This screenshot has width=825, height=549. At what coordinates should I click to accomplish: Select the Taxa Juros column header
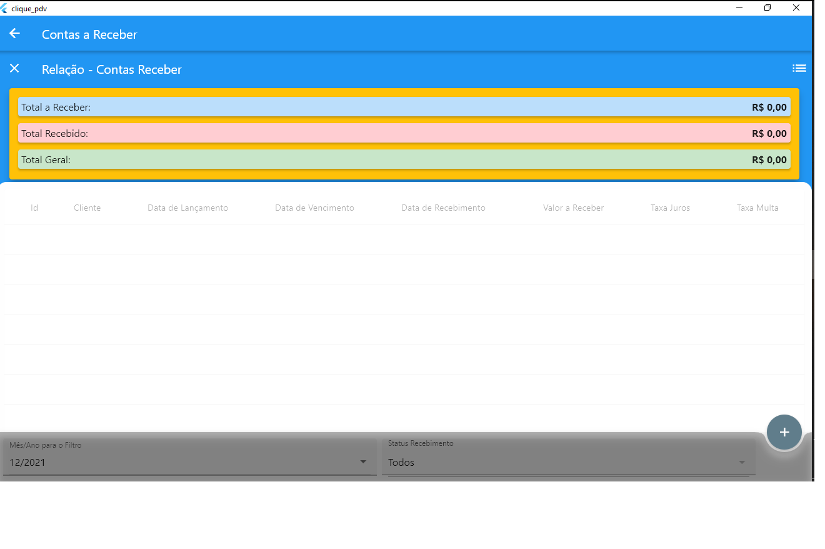670,208
